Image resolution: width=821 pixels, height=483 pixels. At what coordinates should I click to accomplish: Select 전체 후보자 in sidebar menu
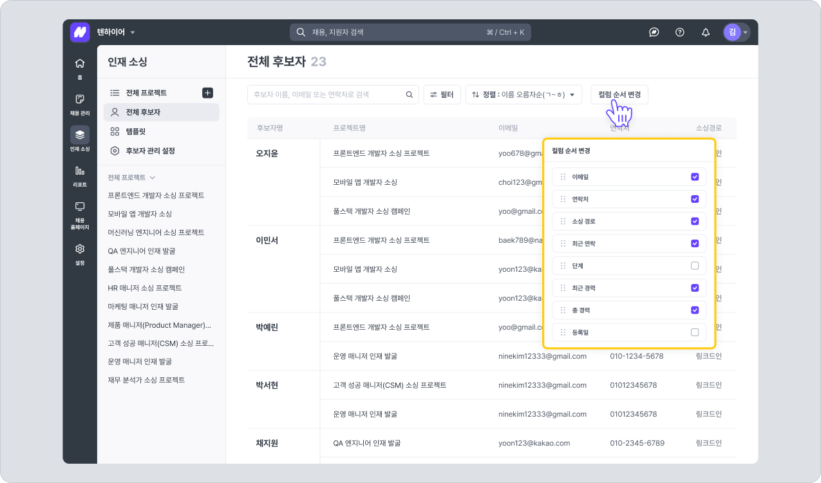pos(162,112)
